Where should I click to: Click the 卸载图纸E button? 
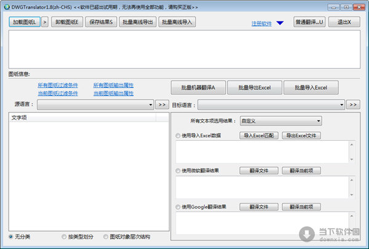point(66,22)
